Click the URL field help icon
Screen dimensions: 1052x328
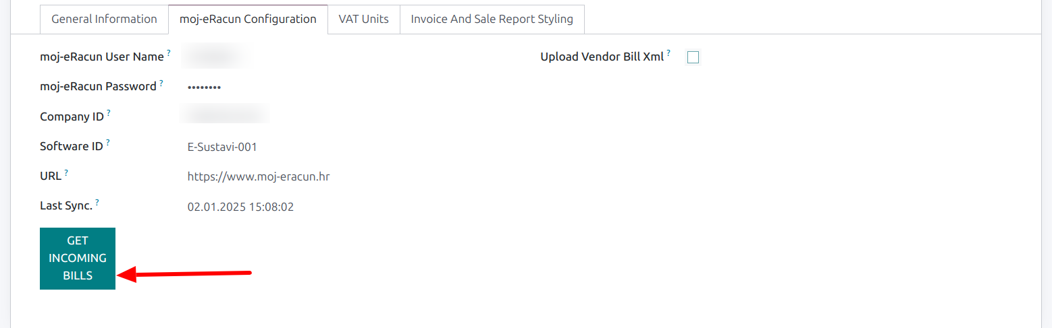[66, 172]
